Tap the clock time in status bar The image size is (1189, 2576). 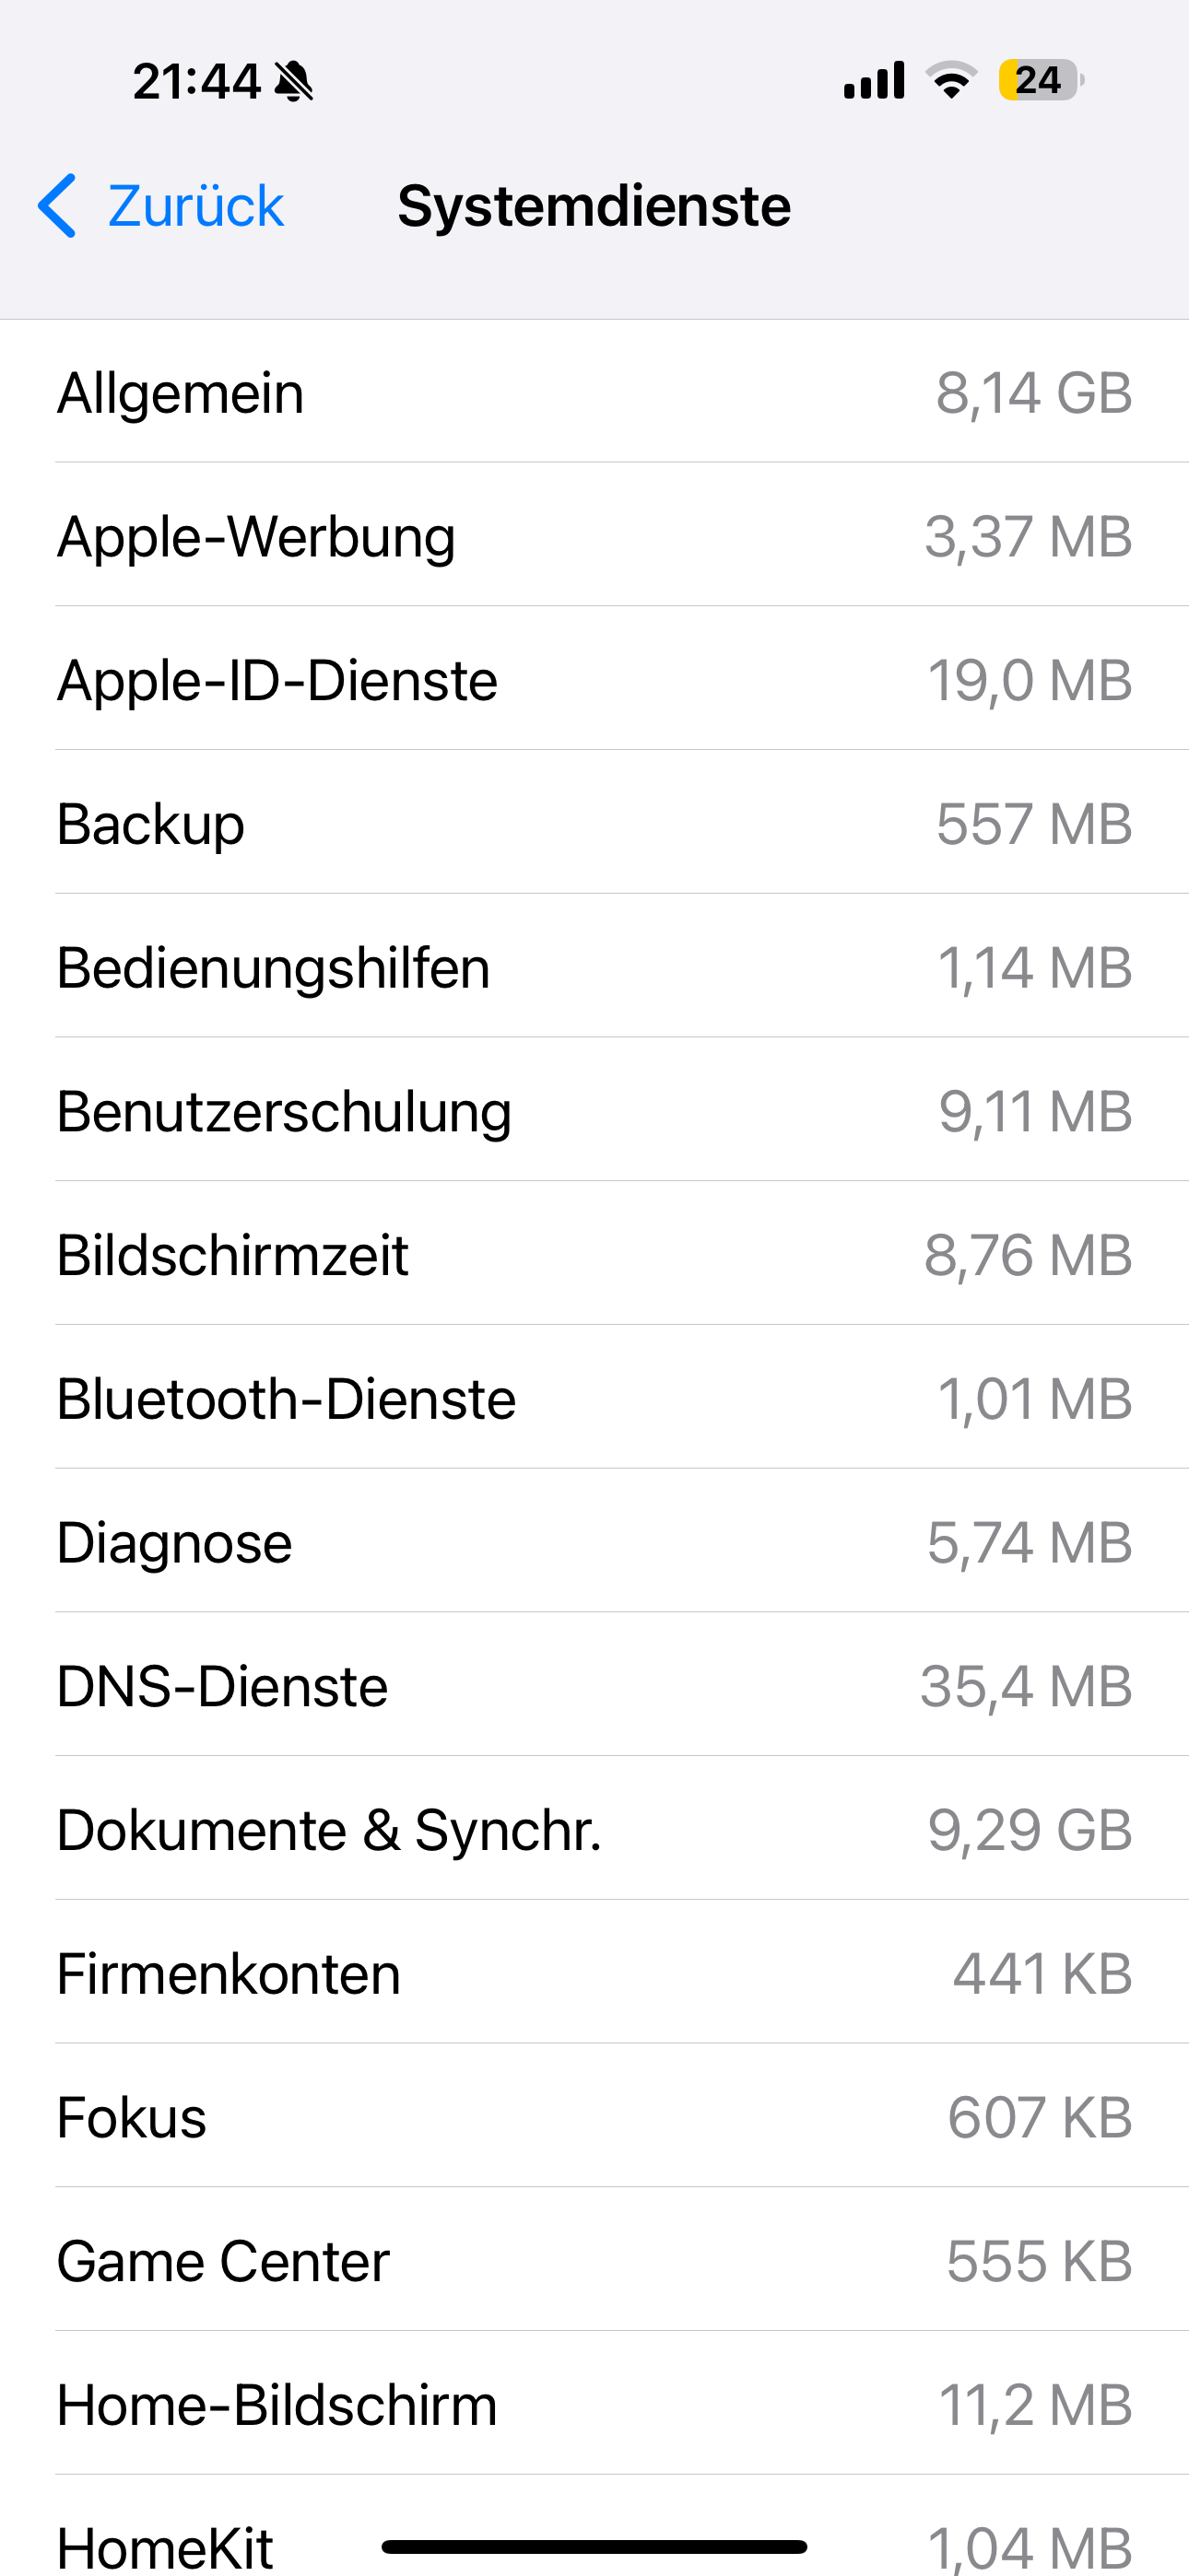196,81
